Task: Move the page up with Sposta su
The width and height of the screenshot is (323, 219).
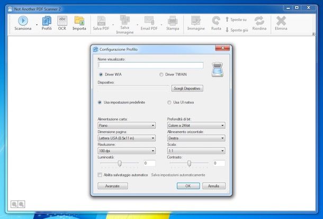Action: [236, 20]
